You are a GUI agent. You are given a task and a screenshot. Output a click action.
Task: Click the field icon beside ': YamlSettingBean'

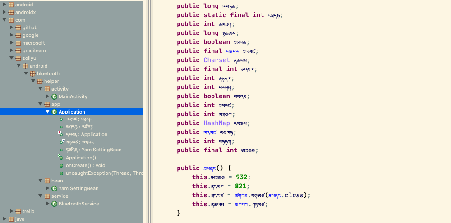tap(61, 150)
